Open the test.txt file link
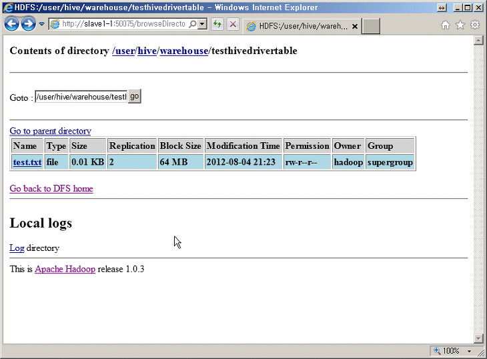The image size is (487, 359). pyautogui.click(x=27, y=162)
